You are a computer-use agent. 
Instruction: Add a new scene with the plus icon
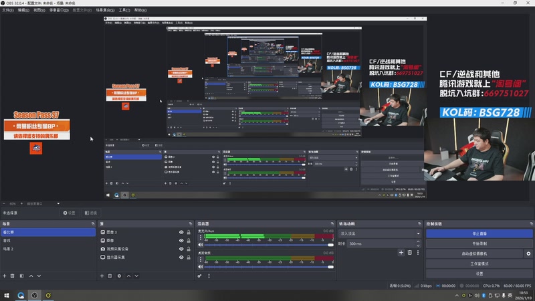(x=5, y=276)
